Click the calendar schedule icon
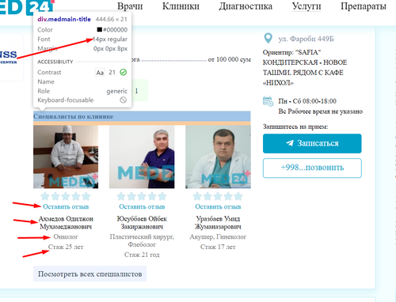The height and width of the screenshot is (302, 396). 268,101
